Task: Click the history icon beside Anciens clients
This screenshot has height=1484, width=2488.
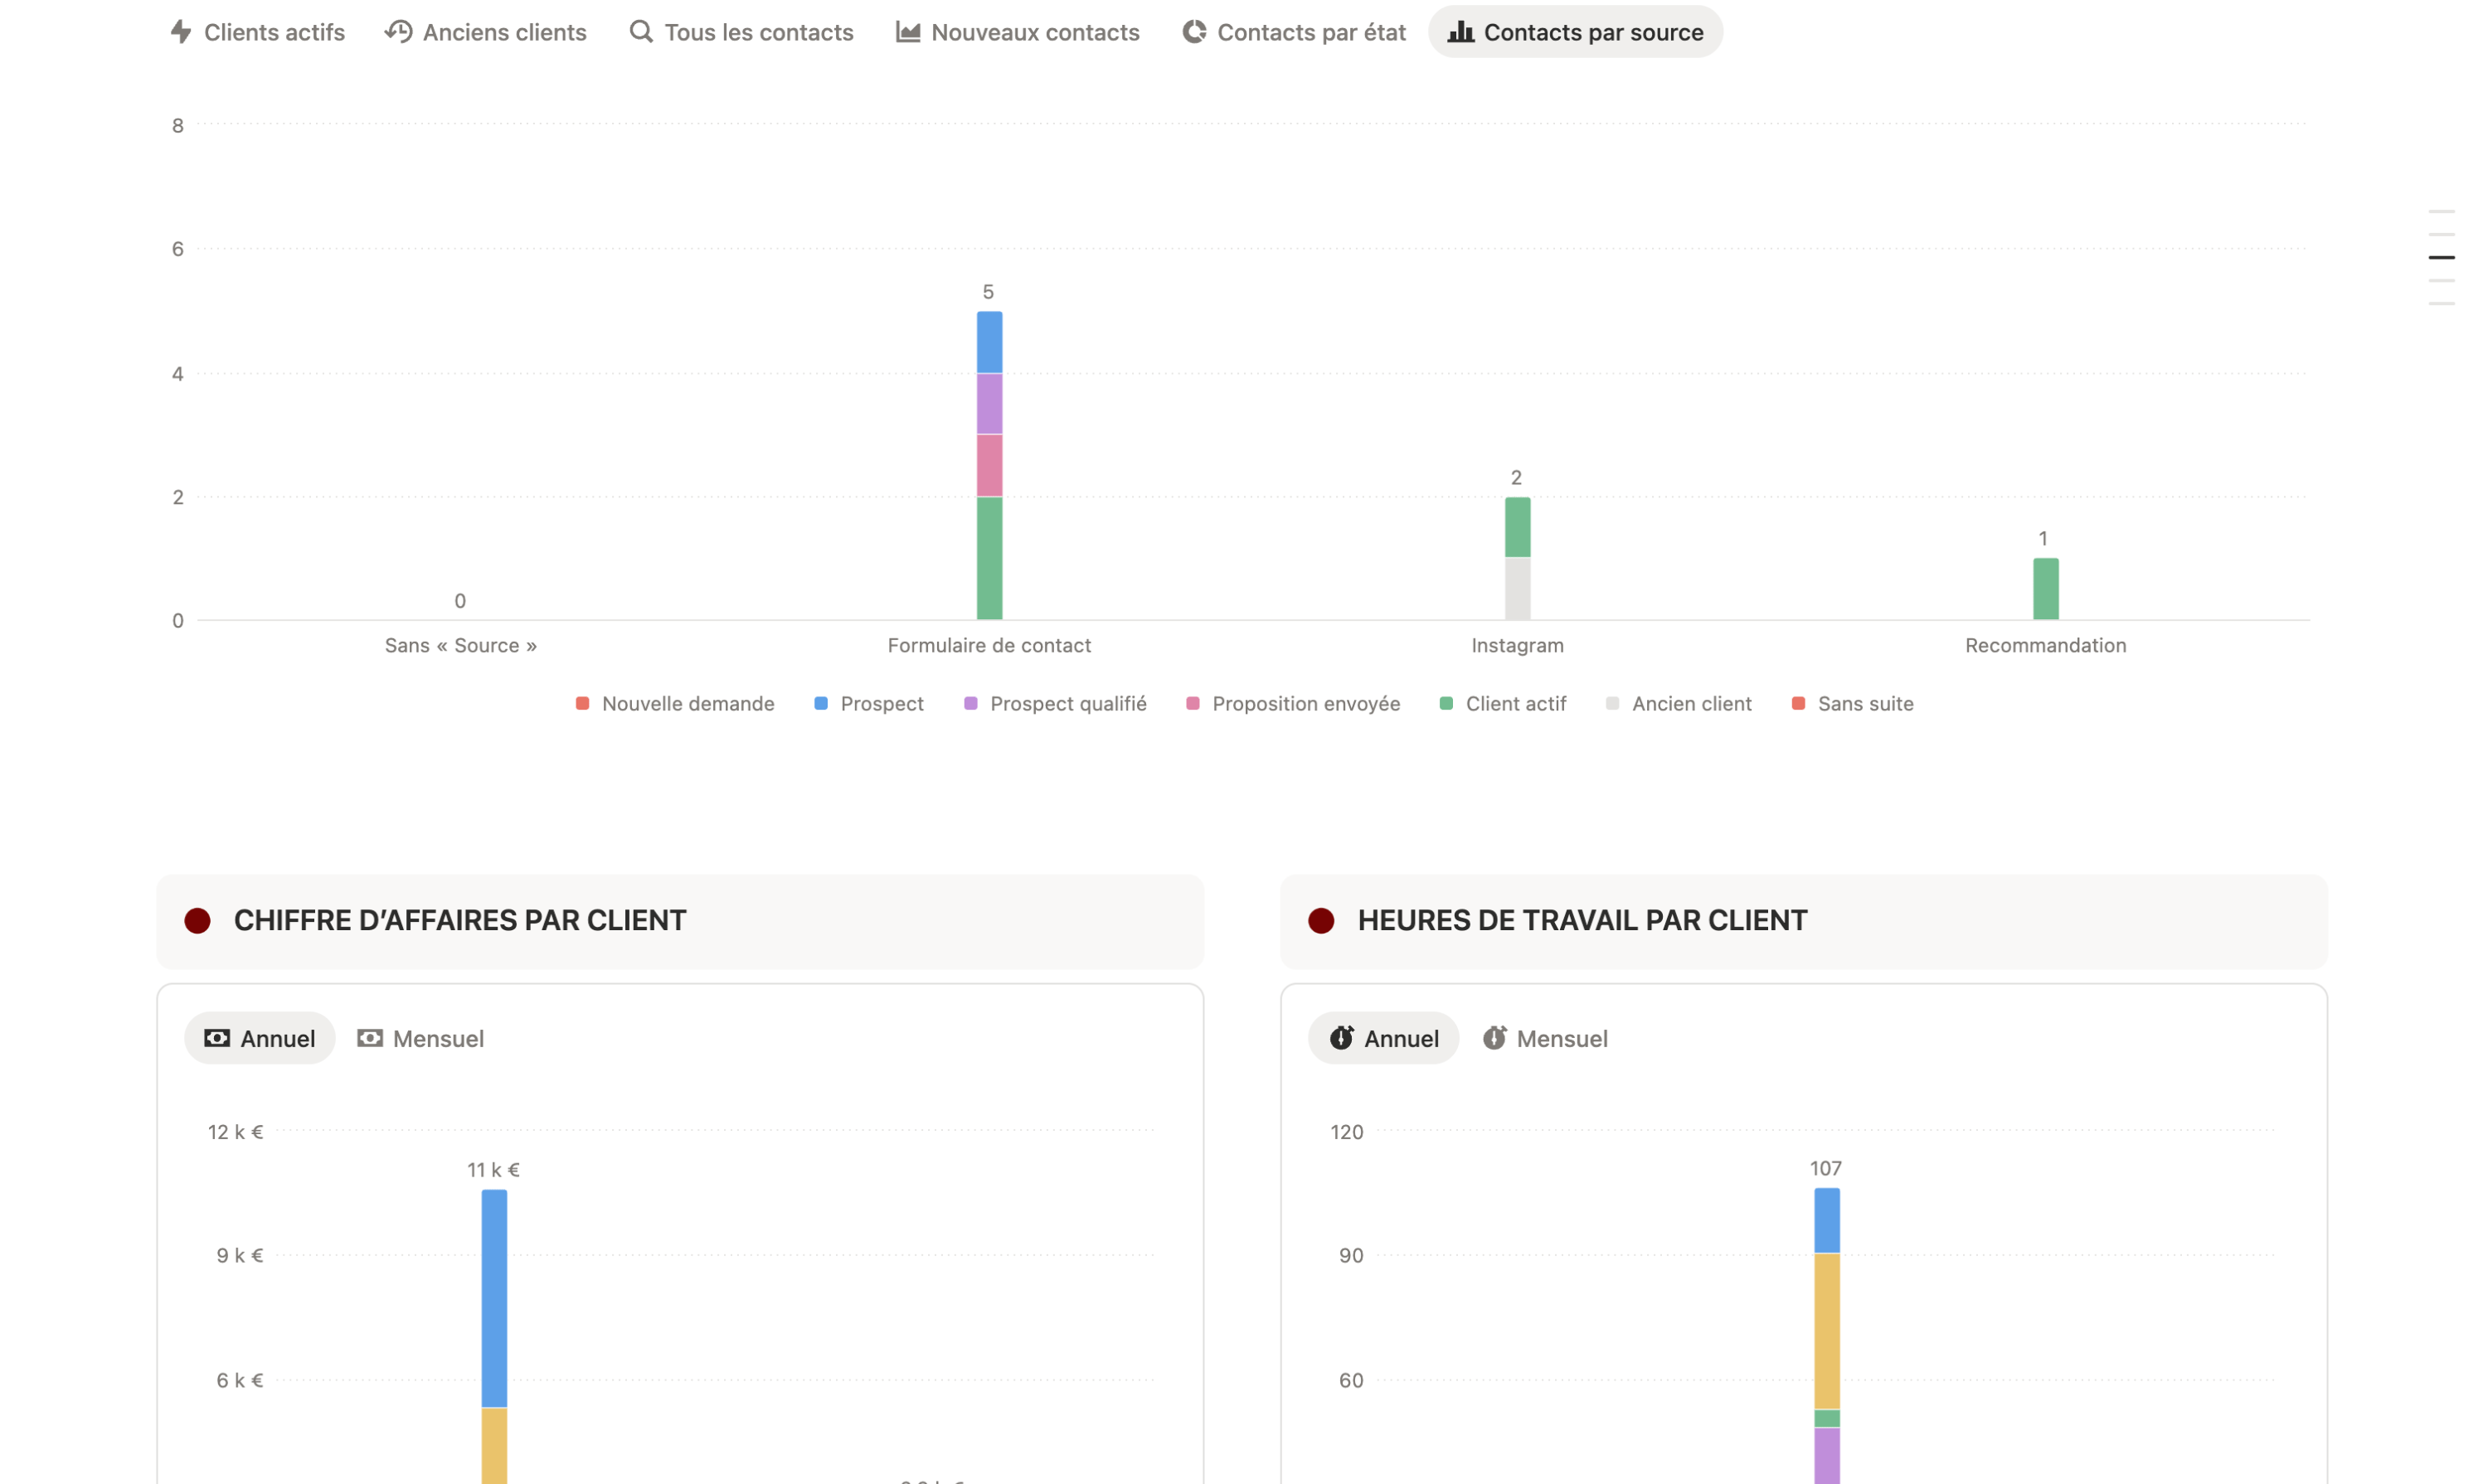Action: (x=397, y=31)
